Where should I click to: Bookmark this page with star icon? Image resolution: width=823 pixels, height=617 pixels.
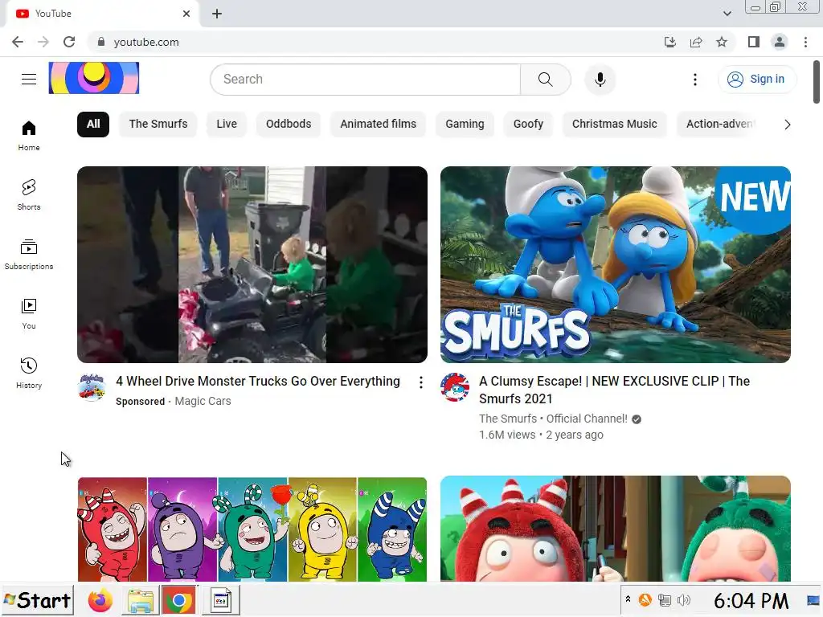tap(722, 42)
